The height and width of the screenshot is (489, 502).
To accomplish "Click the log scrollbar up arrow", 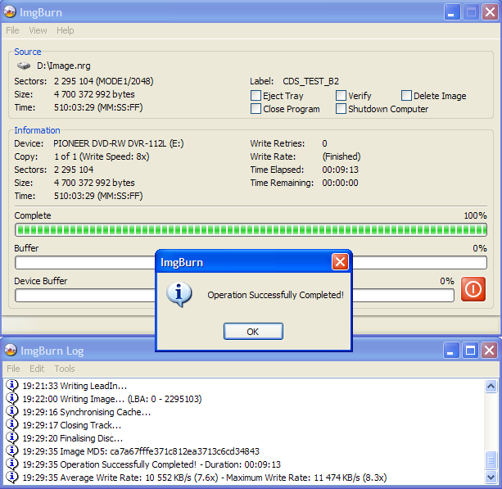I will coord(491,386).
